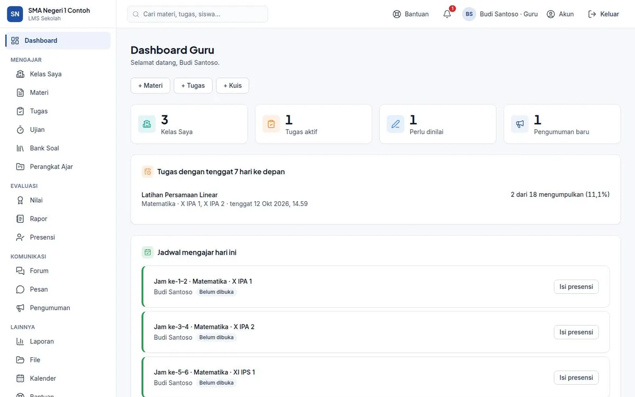
Task: Click the Tugas clipboard icon in sidebar
Action: click(x=20, y=111)
